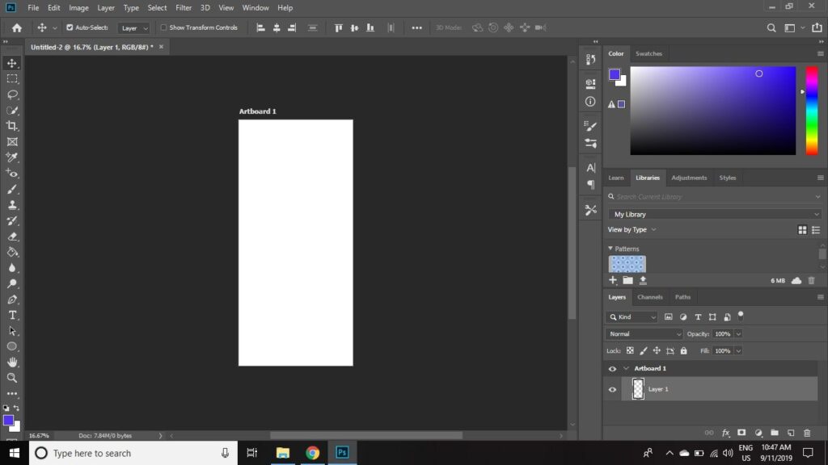Click the foreground color swatch in toolbar
This screenshot has height=465, width=828.
click(8, 420)
